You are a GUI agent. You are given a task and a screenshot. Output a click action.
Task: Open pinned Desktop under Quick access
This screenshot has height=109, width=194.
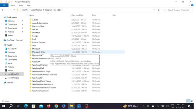coord(11,21)
